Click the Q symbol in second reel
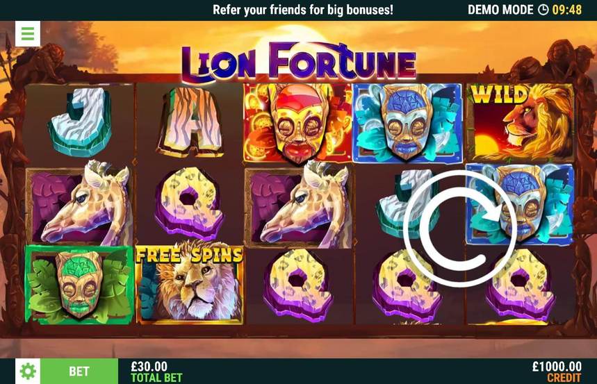 click(x=189, y=203)
